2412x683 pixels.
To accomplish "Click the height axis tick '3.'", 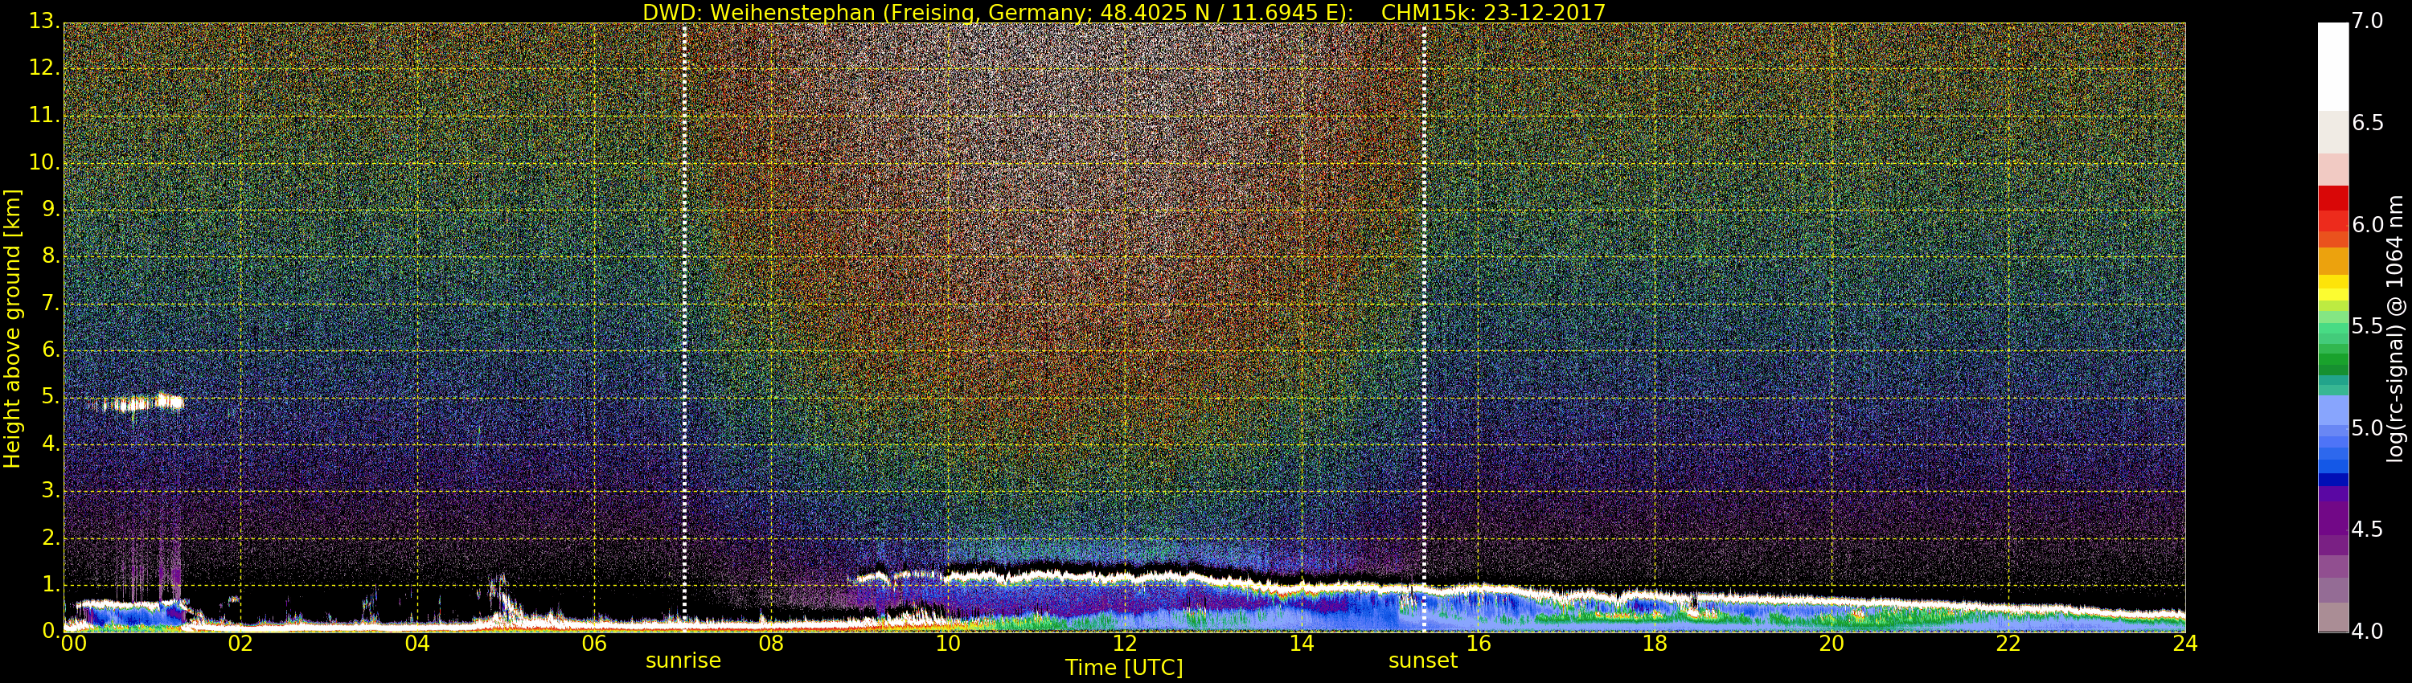I will coord(50,490).
